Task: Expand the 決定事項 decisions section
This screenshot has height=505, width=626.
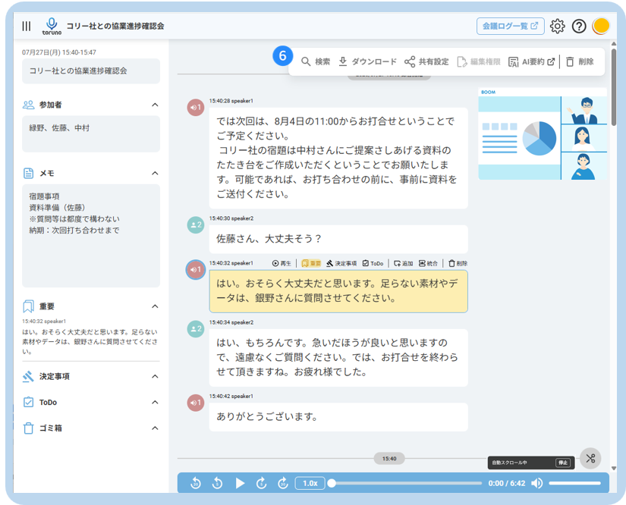Action: [155, 376]
